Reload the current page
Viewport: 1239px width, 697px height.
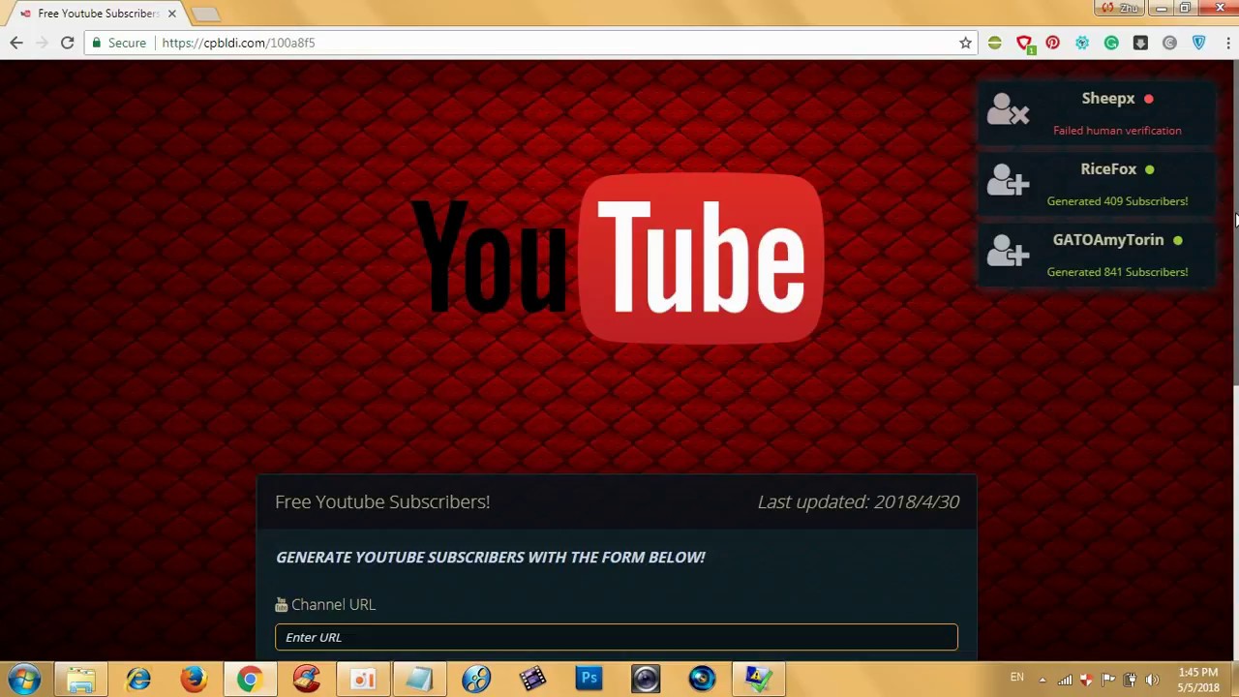[x=67, y=43]
